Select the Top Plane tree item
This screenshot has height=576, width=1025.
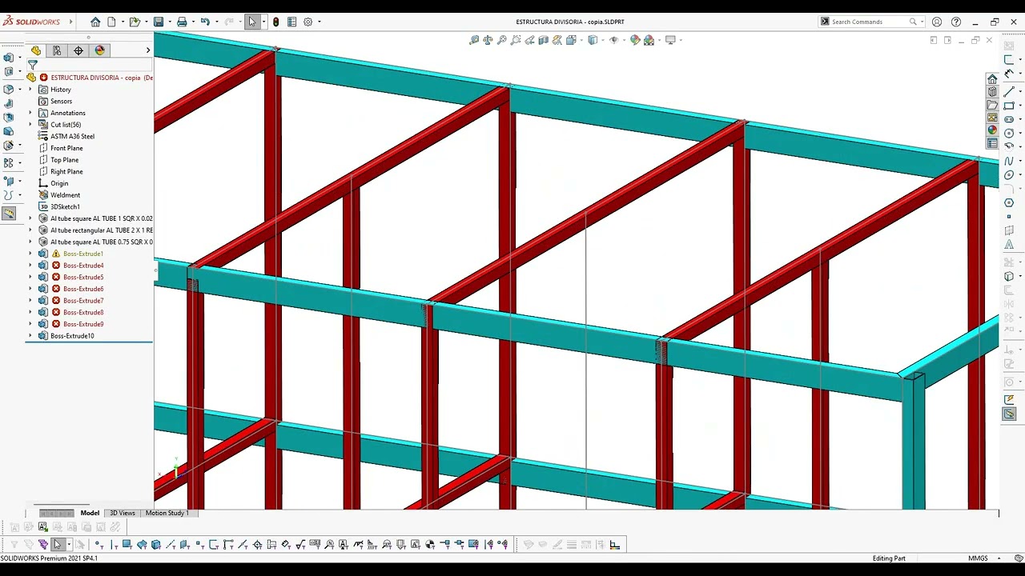pyautogui.click(x=65, y=160)
